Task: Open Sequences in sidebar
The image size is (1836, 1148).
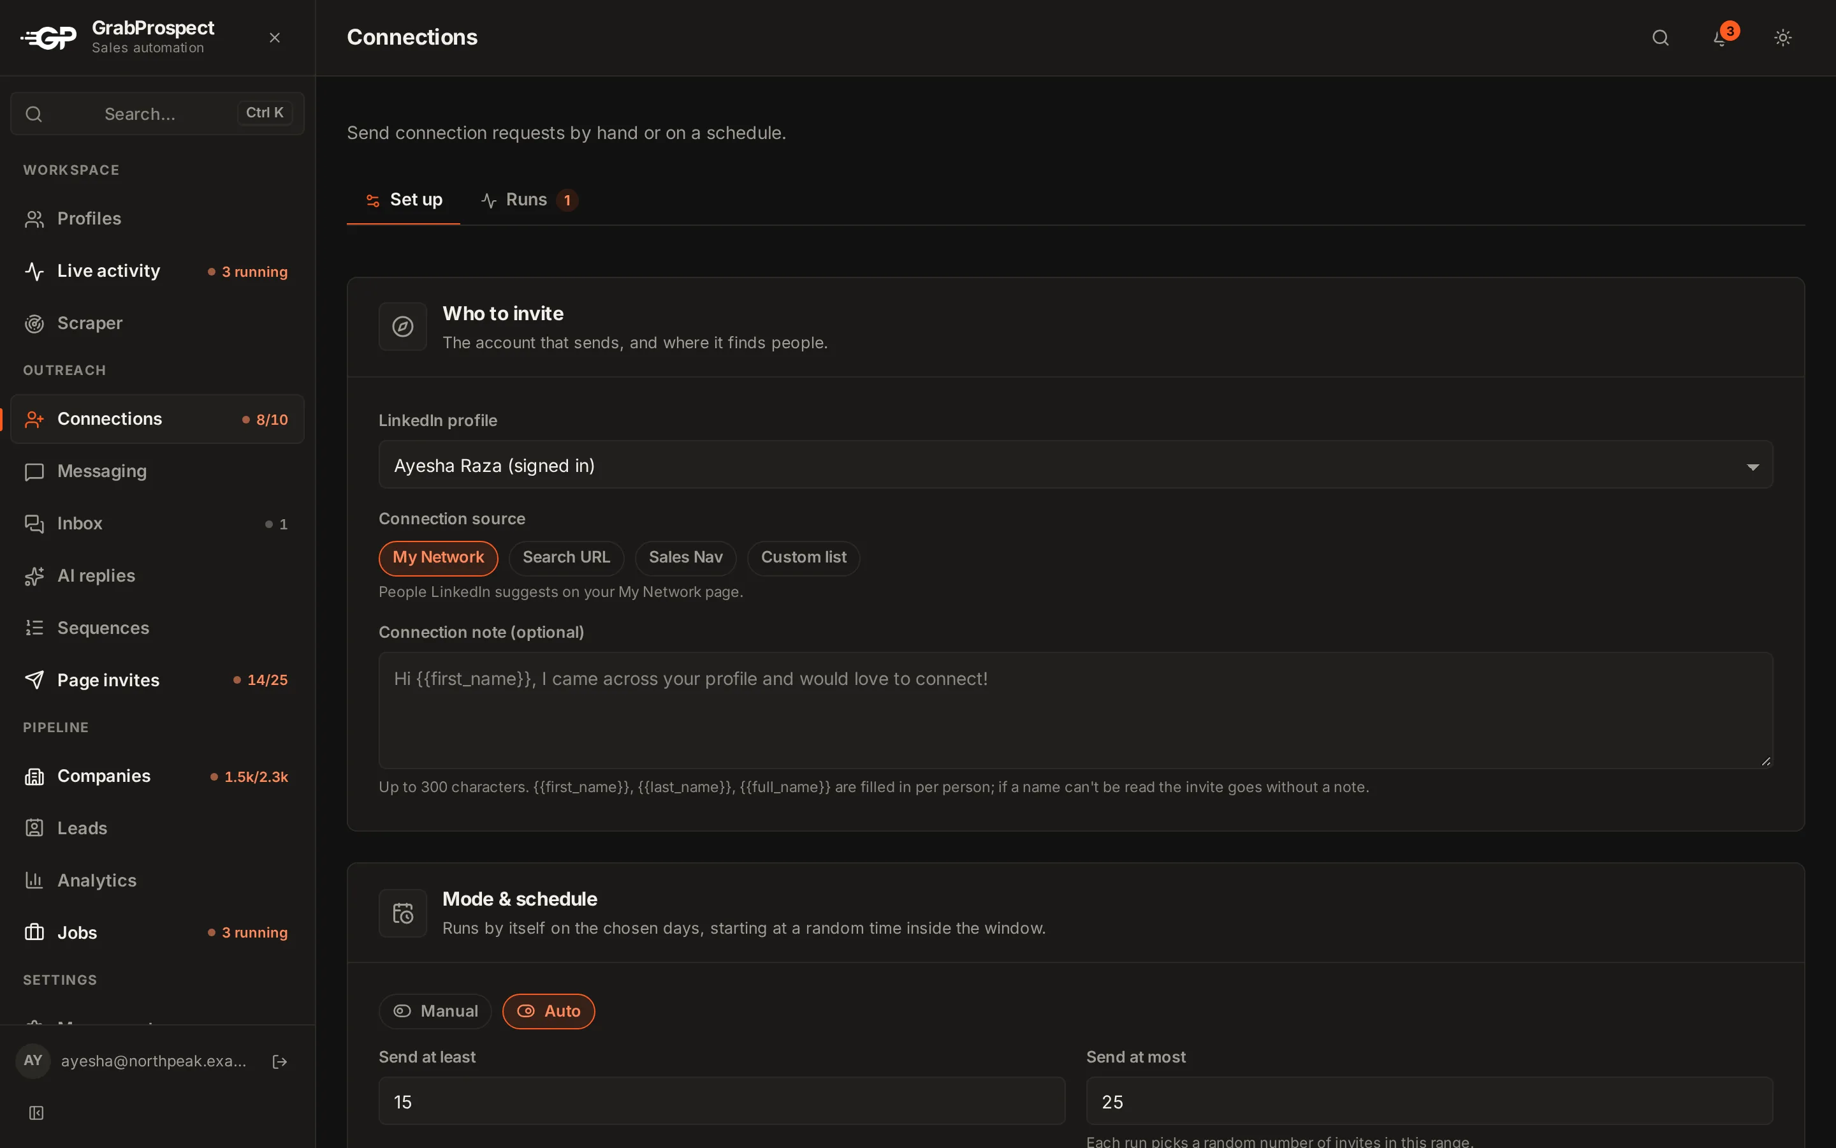Action: point(157,628)
